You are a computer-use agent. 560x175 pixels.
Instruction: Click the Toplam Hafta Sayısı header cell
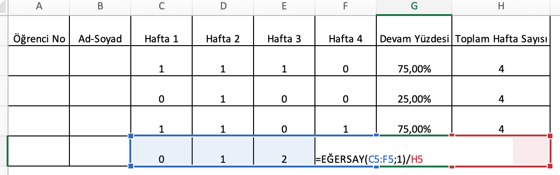(x=501, y=31)
